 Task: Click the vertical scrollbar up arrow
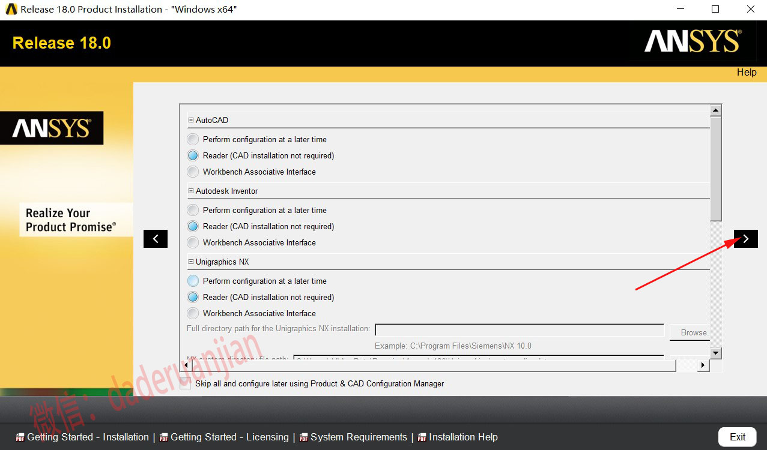click(x=715, y=110)
